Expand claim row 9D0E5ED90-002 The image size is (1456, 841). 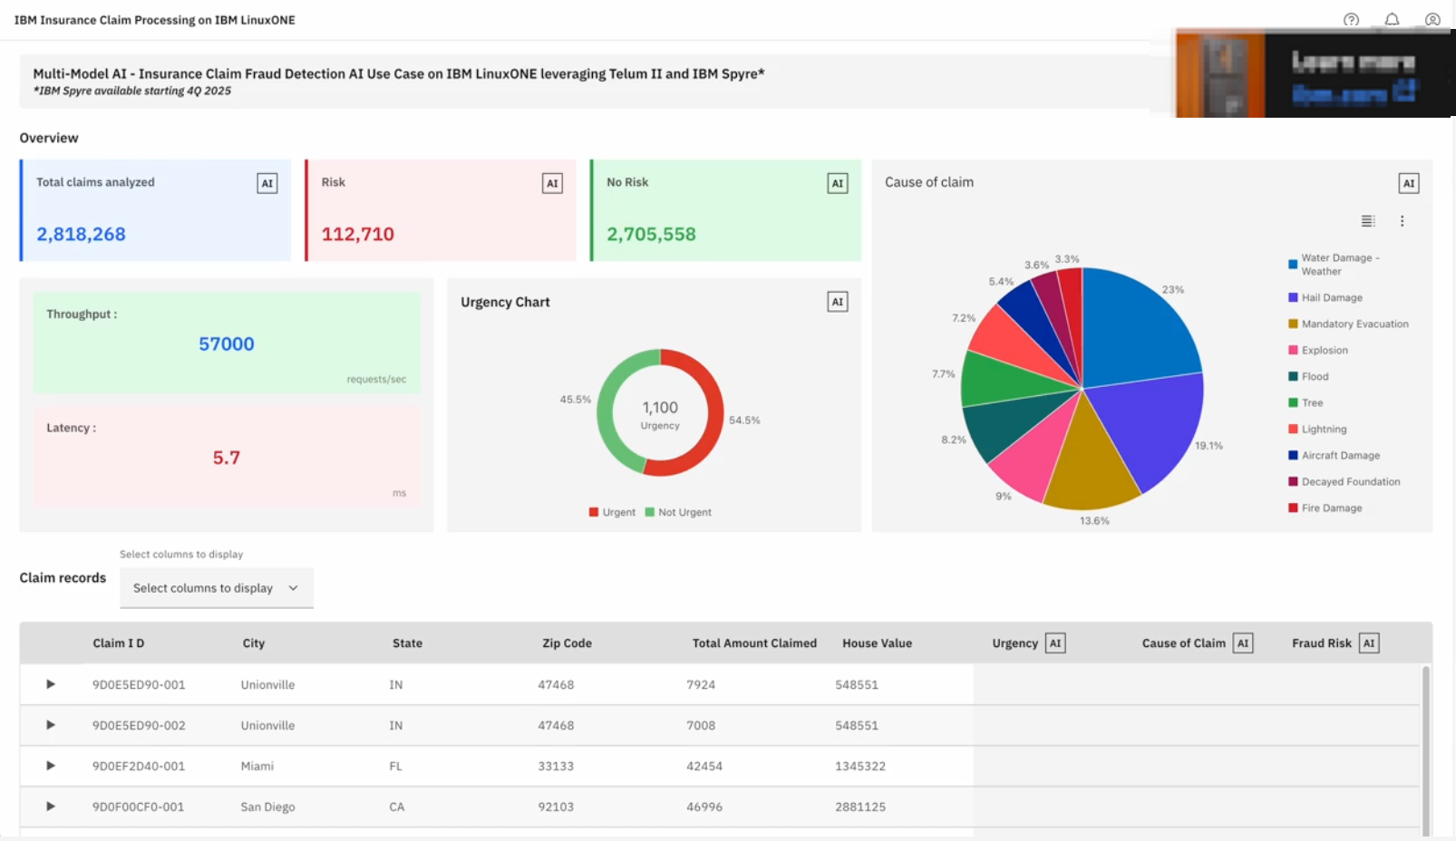pyautogui.click(x=51, y=725)
